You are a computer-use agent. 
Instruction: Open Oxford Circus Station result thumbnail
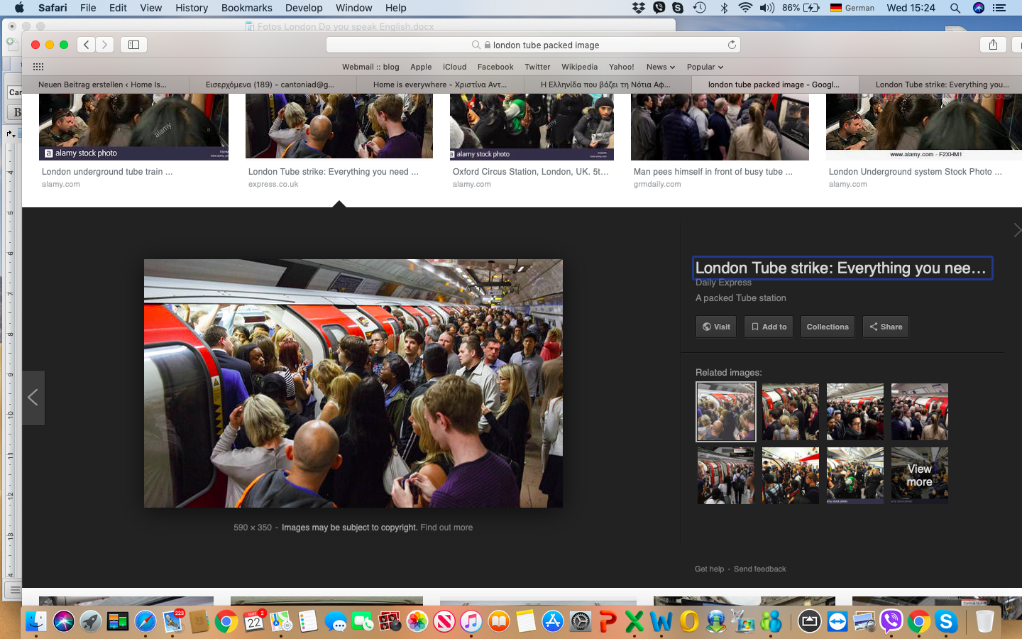tap(532, 127)
